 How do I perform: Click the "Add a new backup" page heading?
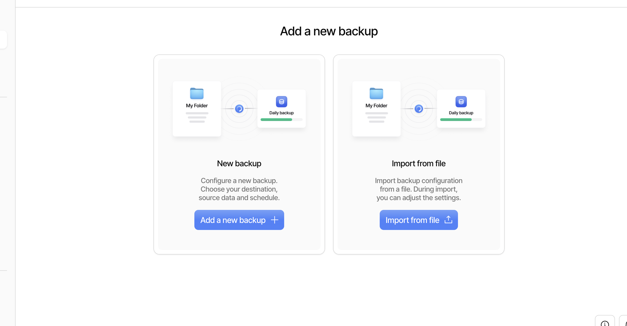329,31
